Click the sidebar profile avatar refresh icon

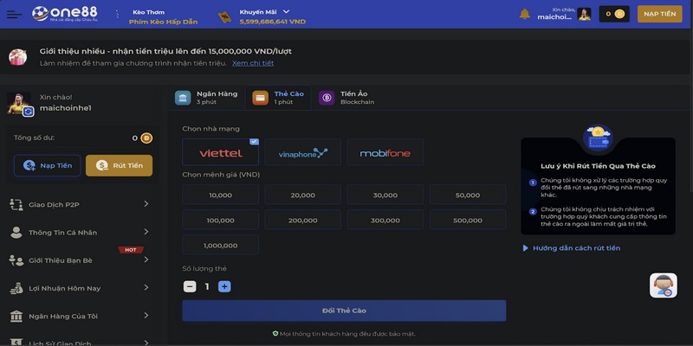[x=29, y=112]
